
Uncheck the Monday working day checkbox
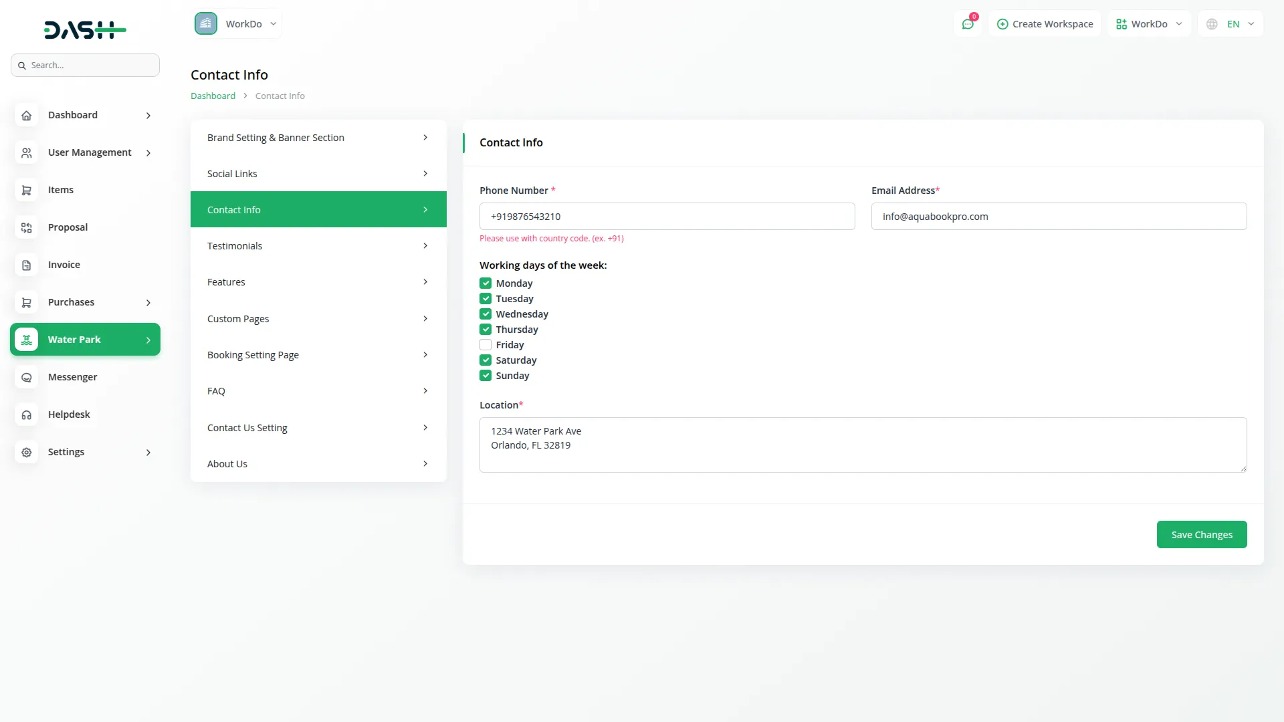[x=486, y=283]
